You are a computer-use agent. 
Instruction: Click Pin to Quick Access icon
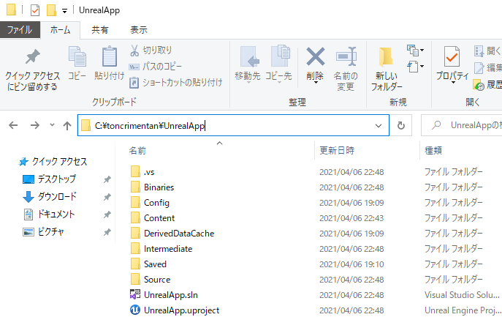point(32,57)
